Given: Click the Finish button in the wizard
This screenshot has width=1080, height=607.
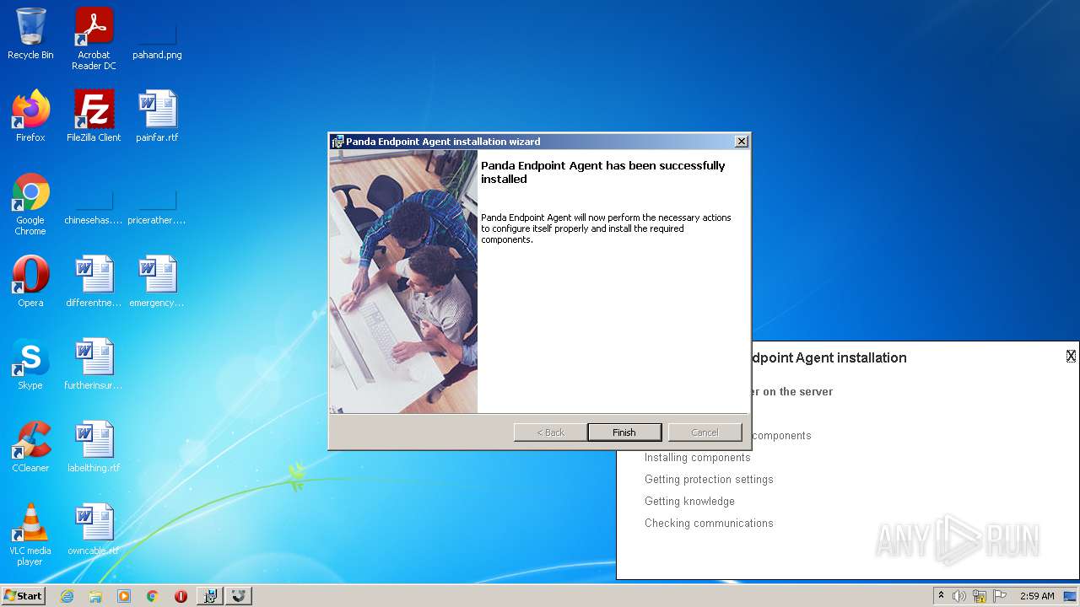Looking at the screenshot, I should point(624,432).
